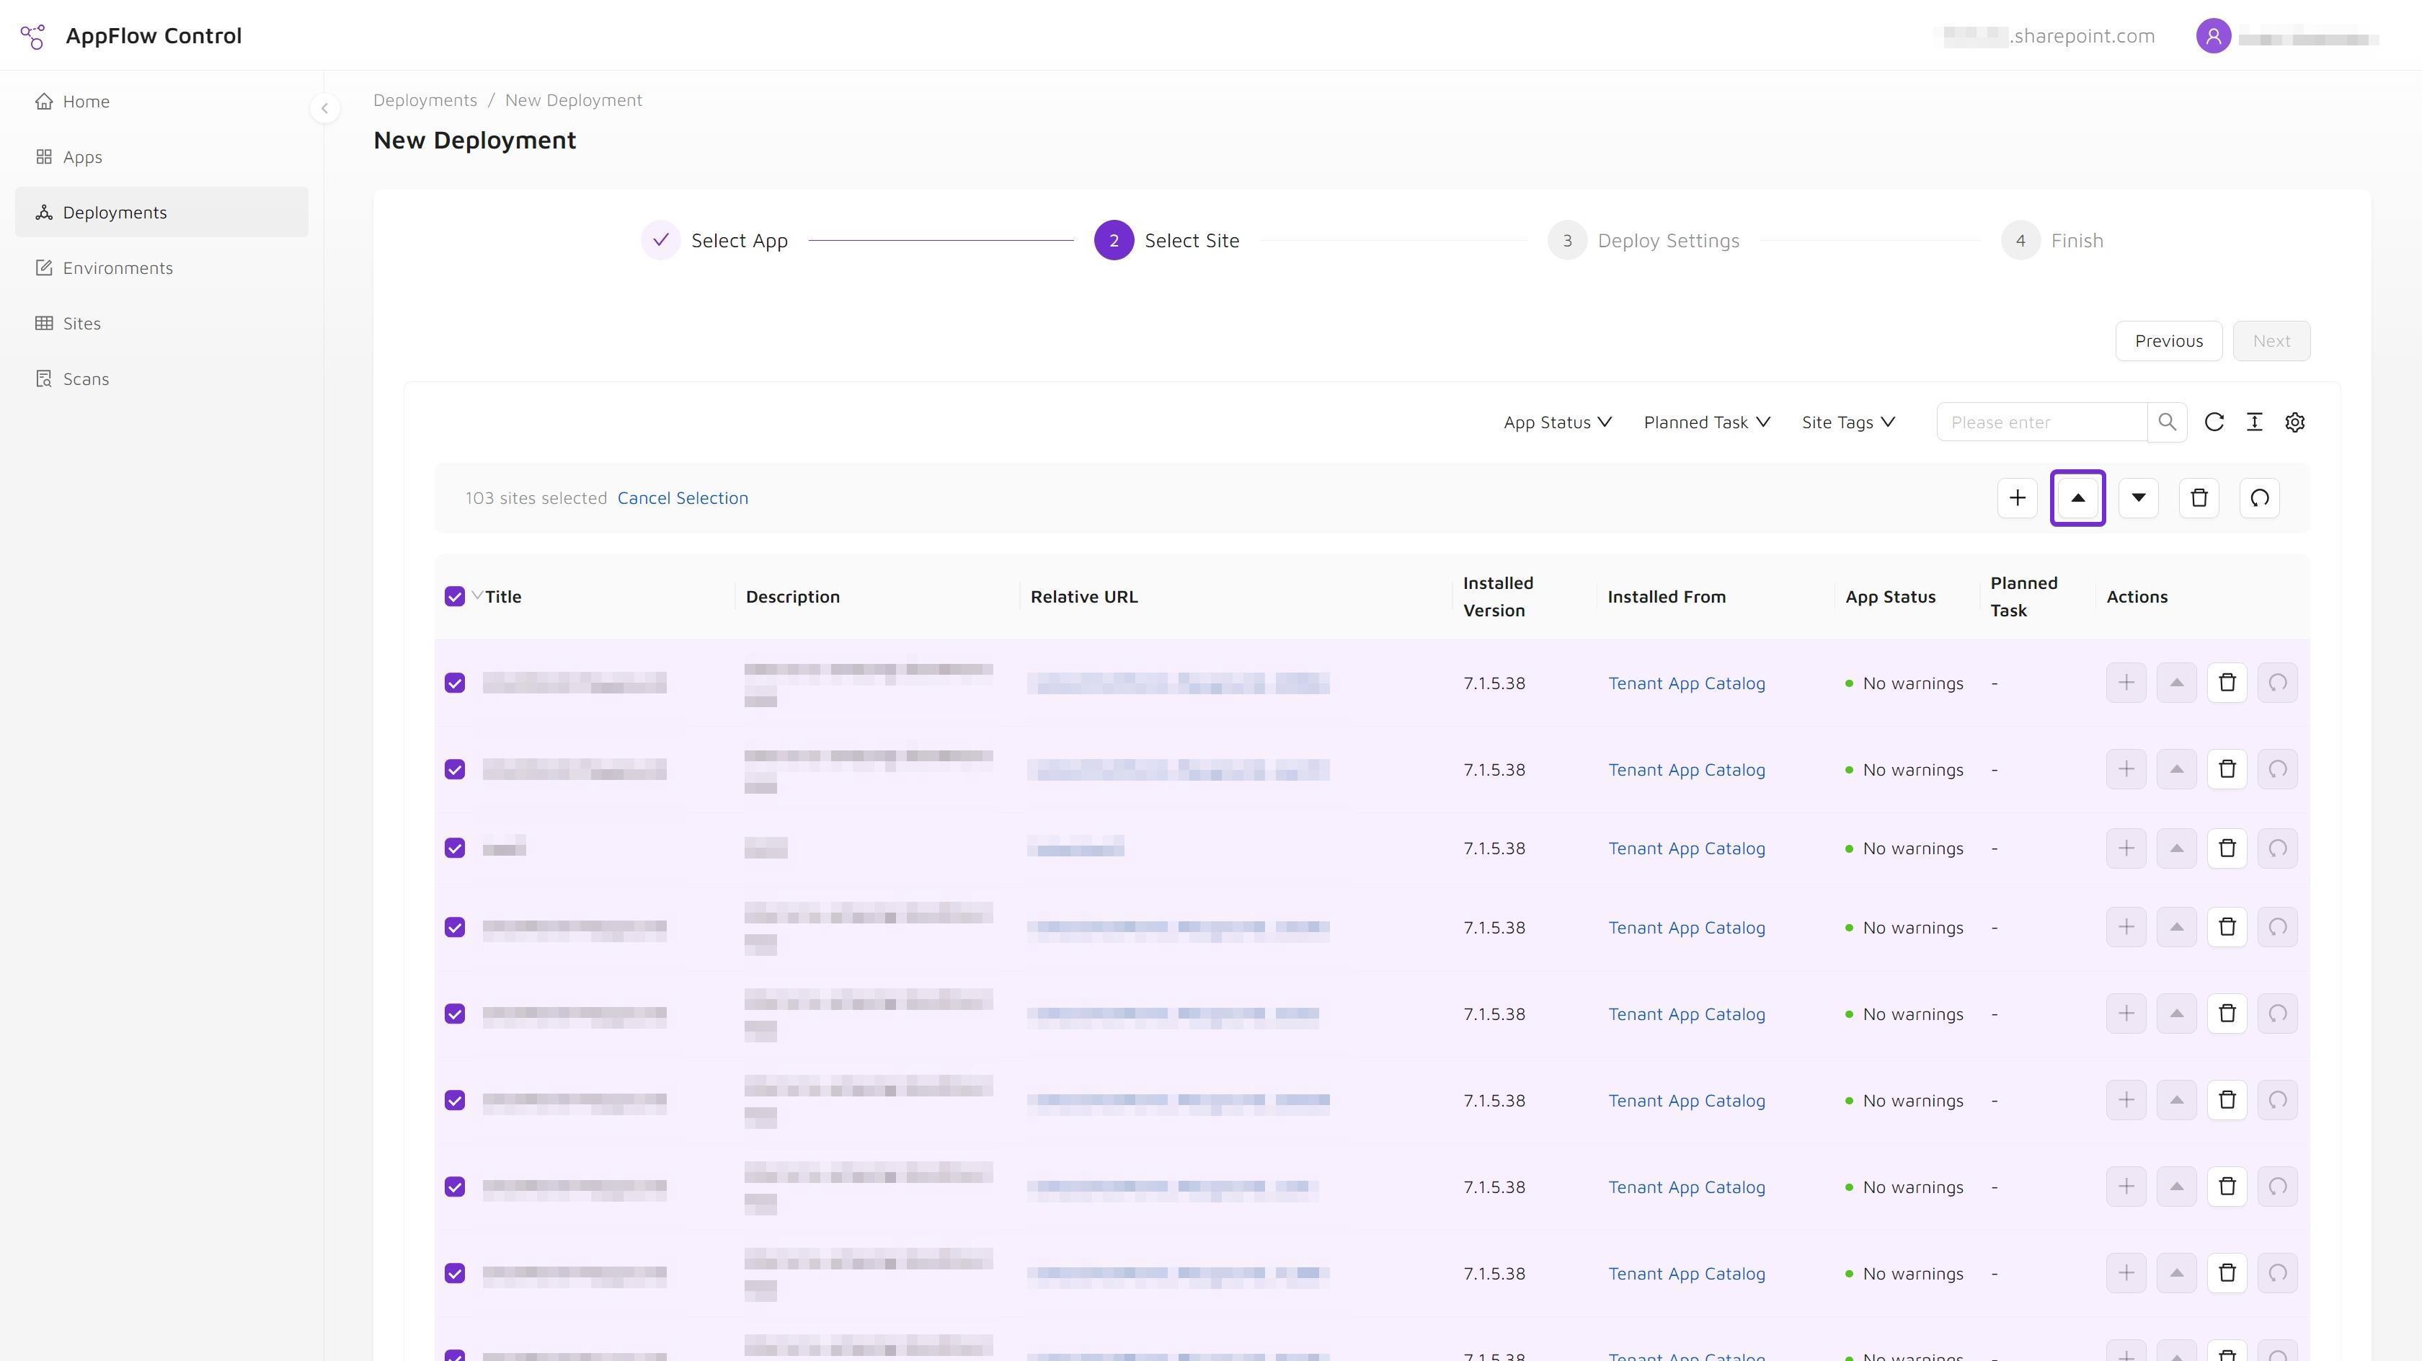
Task: Open Apps in the sidebar
Action: 161,157
